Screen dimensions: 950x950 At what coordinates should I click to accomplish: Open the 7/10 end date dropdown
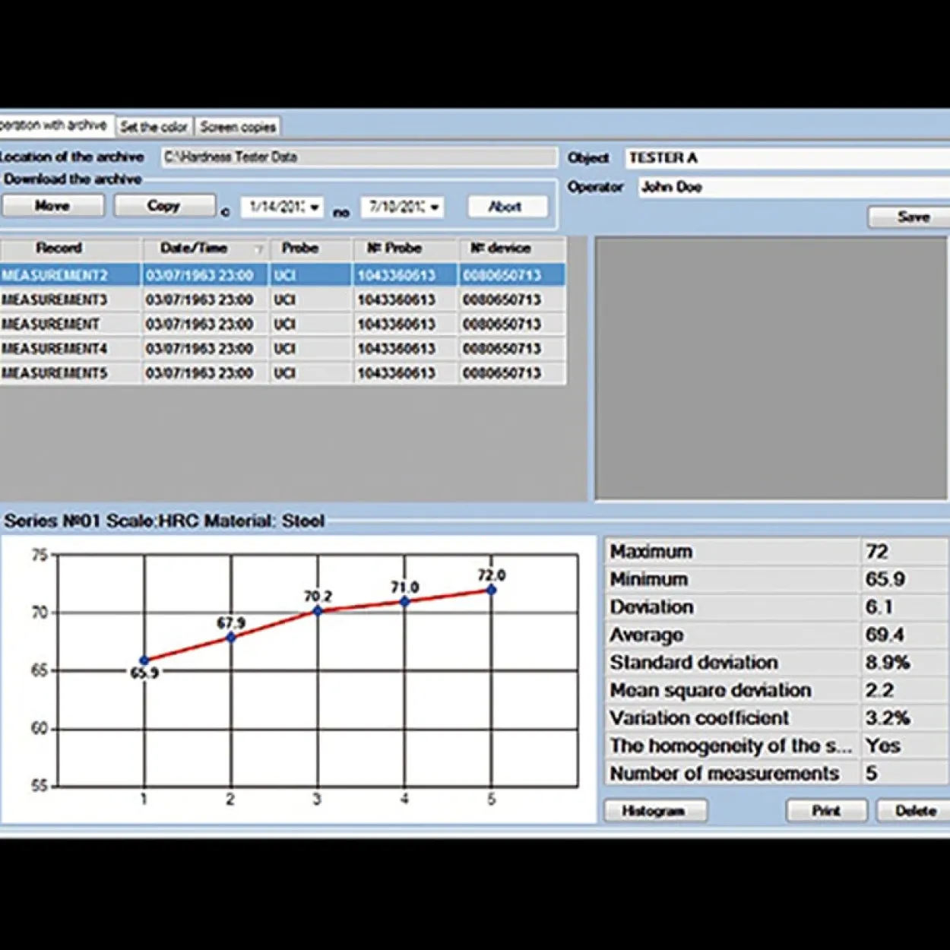[434, 207]
